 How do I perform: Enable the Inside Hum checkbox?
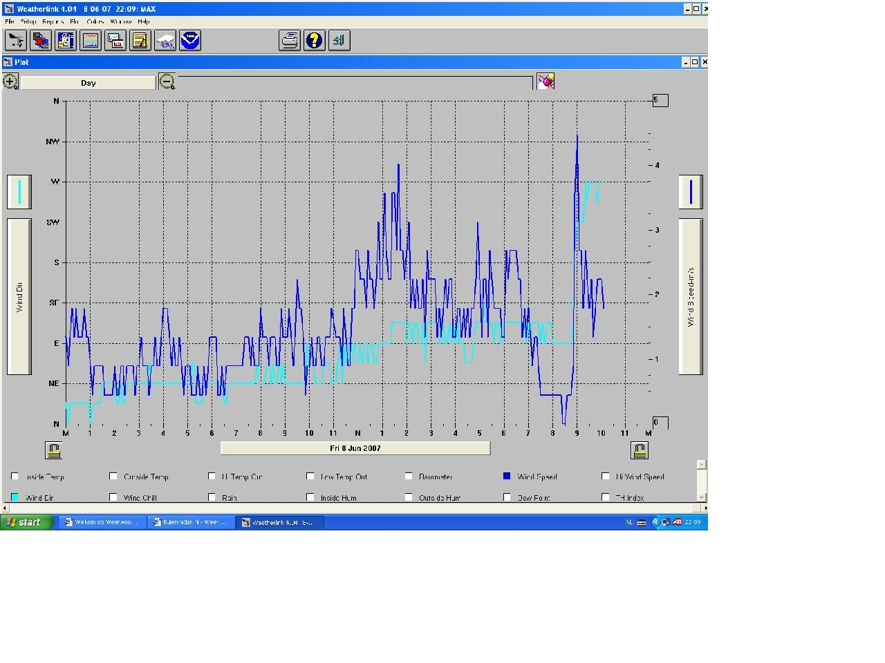(x=310, y=497)
